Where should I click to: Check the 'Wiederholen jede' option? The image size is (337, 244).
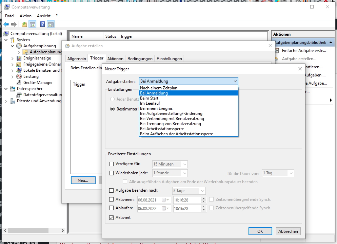(112, 173)
